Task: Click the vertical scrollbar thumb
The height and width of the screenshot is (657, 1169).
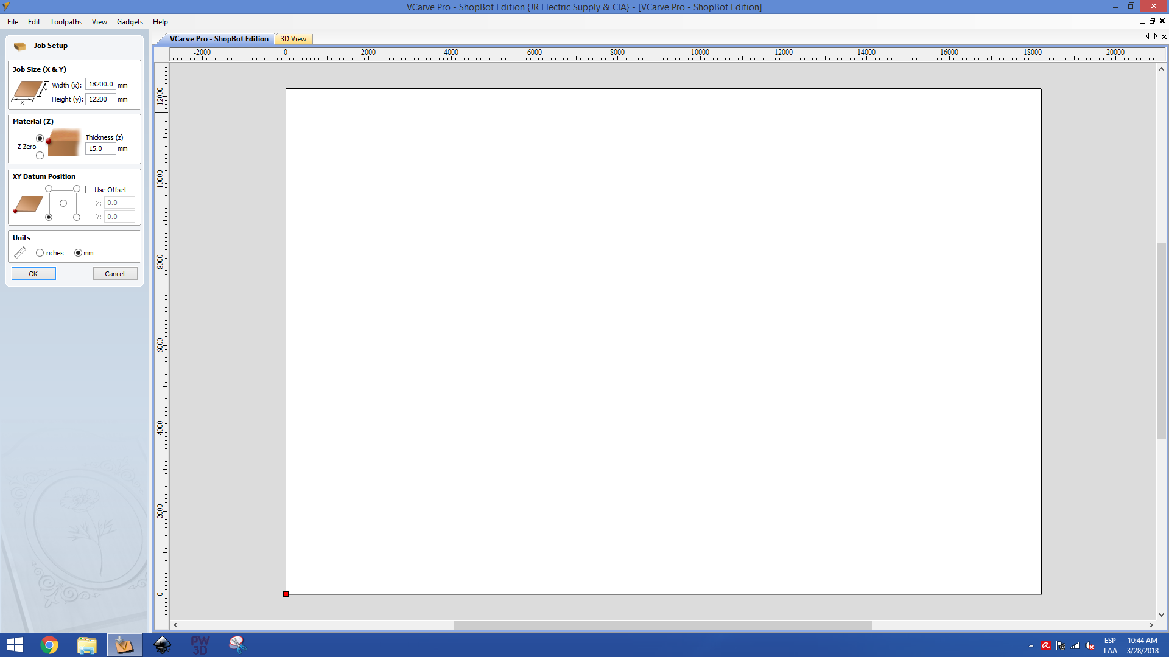Action: (1161, 341)
